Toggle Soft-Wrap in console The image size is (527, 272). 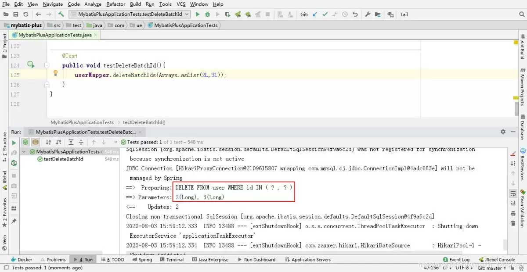coord(513,193)
